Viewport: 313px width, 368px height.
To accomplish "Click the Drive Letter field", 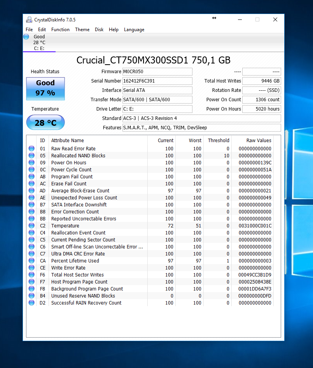I will pos(157,109).
